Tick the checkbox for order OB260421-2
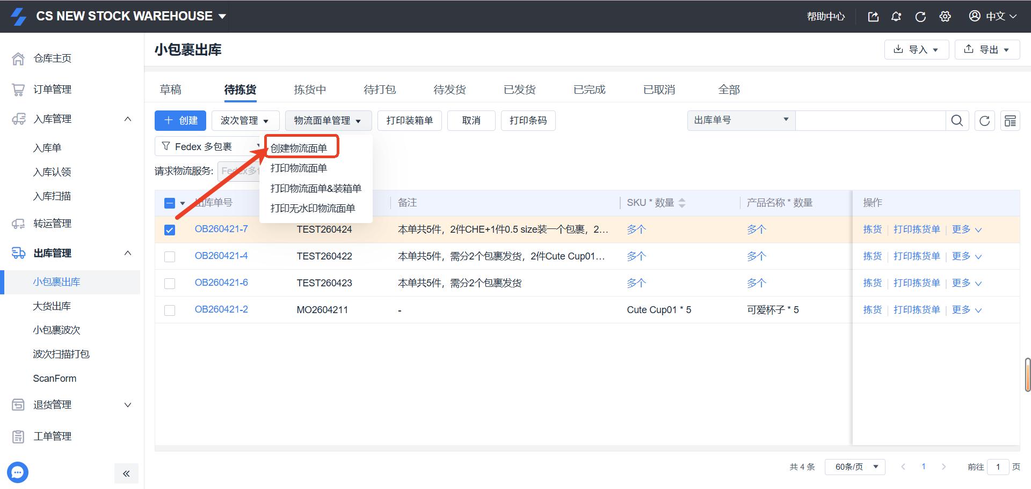 [x=170, y=310]
